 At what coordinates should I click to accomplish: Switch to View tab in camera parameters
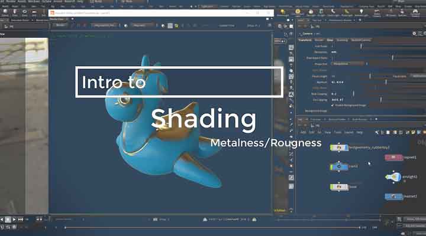330,40
